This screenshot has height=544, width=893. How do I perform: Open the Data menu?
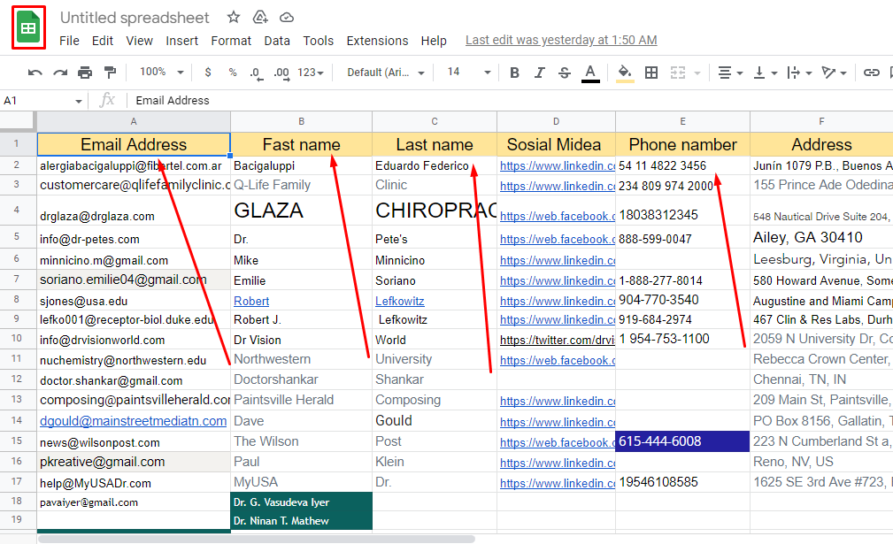(277, 41)
